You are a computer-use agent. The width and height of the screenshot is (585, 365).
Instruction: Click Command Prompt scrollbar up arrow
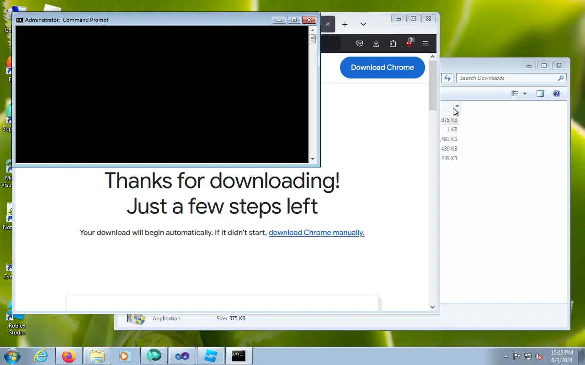(x=313, y=29)
